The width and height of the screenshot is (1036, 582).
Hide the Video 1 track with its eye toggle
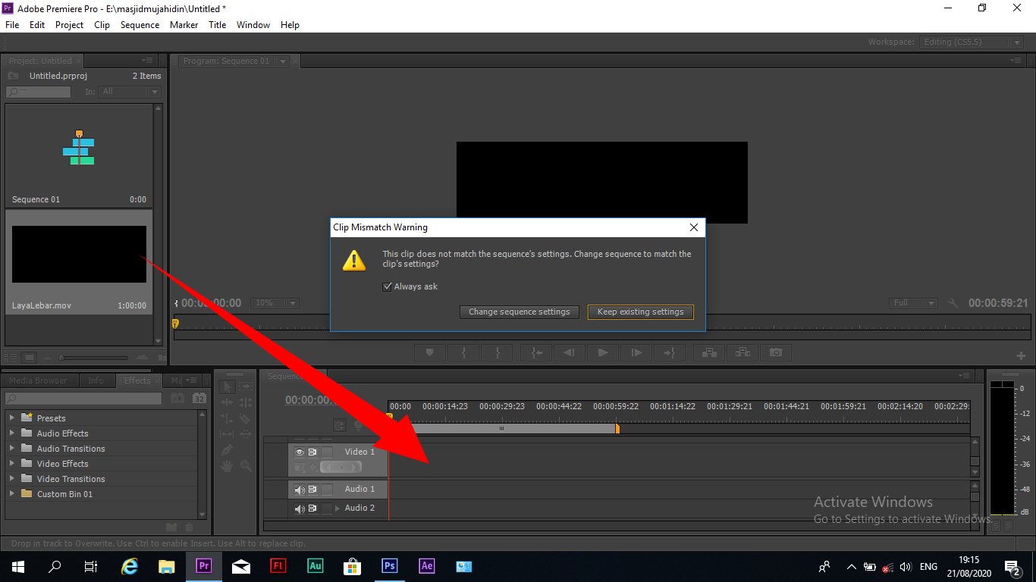[300, 452]
